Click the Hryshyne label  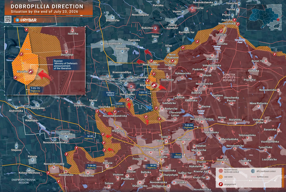[x=118, y=131]
